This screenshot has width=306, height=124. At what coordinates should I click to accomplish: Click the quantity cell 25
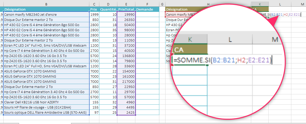(x=108, y=112)
